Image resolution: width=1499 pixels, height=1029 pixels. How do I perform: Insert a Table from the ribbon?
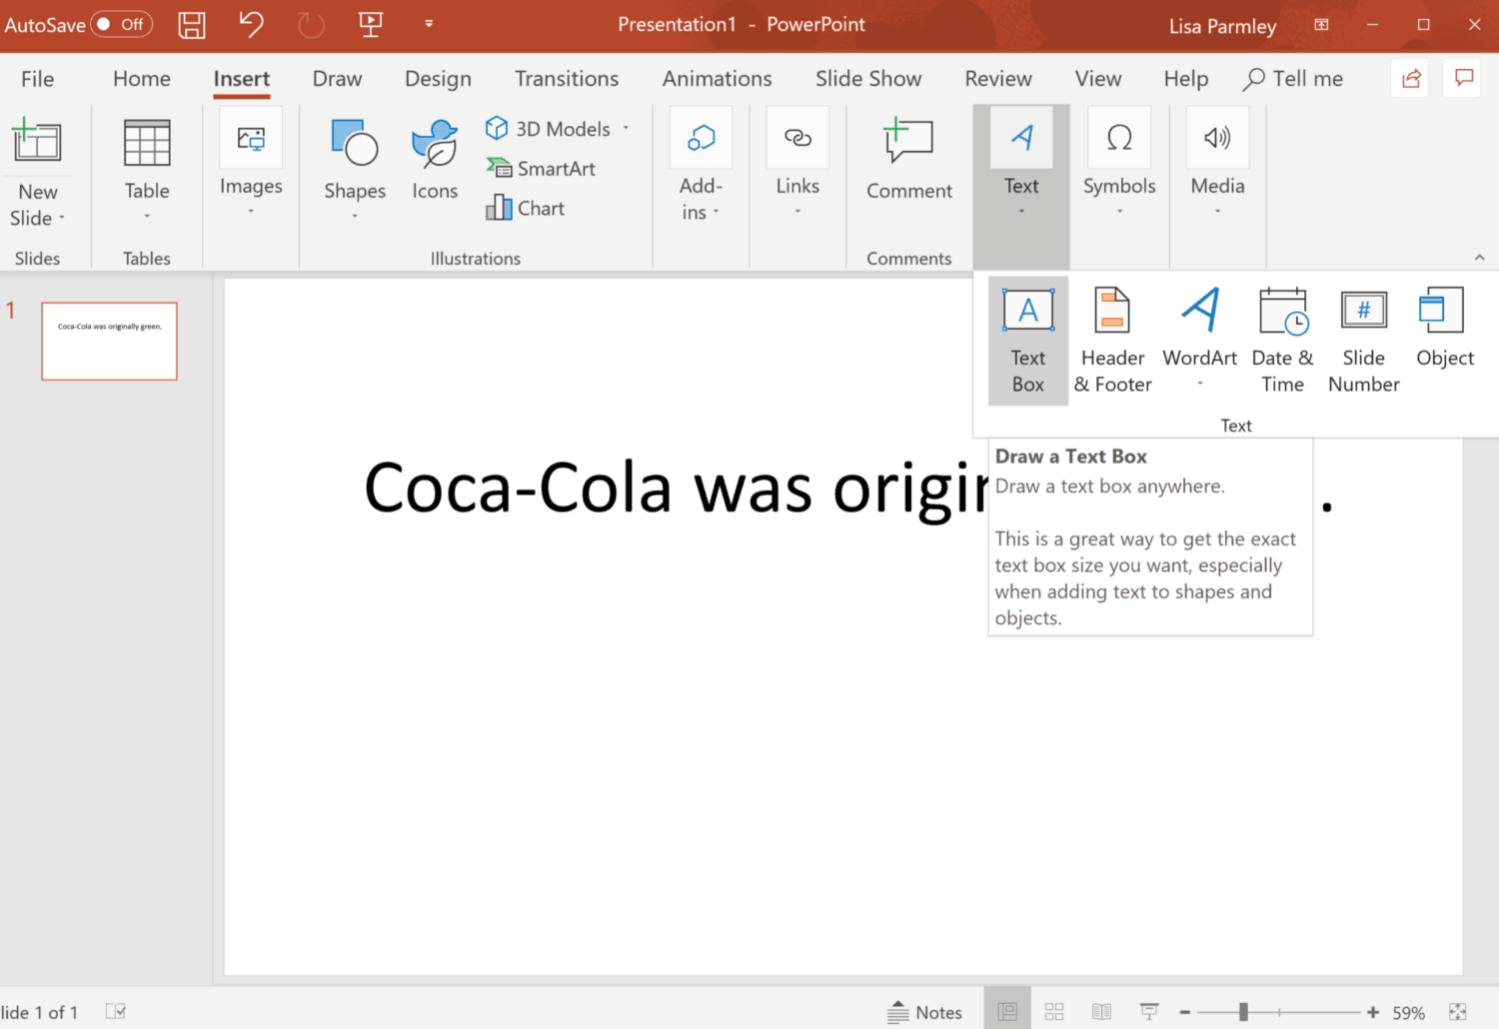click(x=147, y=168)
